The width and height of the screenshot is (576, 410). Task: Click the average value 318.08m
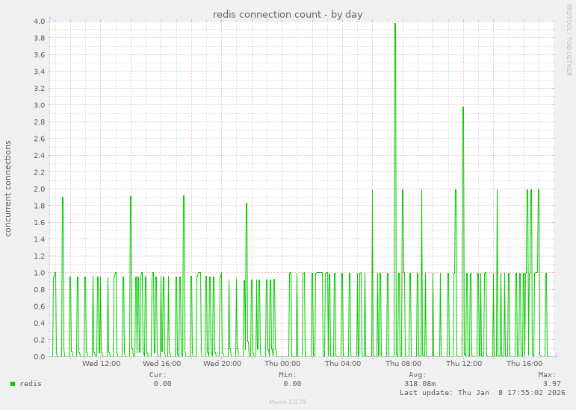pos(420,384)
